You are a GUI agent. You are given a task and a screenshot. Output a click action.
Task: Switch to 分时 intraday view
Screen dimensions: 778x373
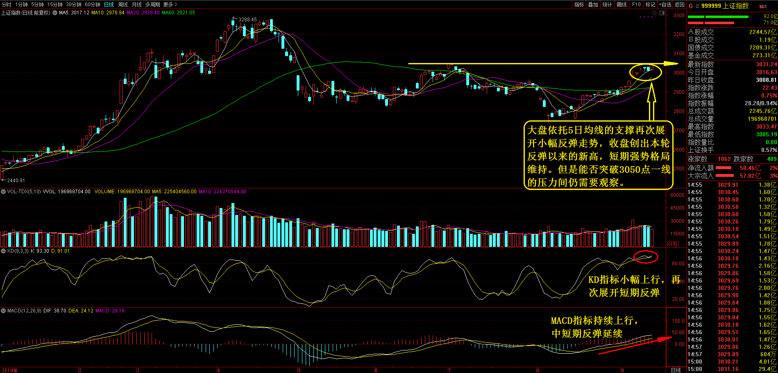coord(7,5)
